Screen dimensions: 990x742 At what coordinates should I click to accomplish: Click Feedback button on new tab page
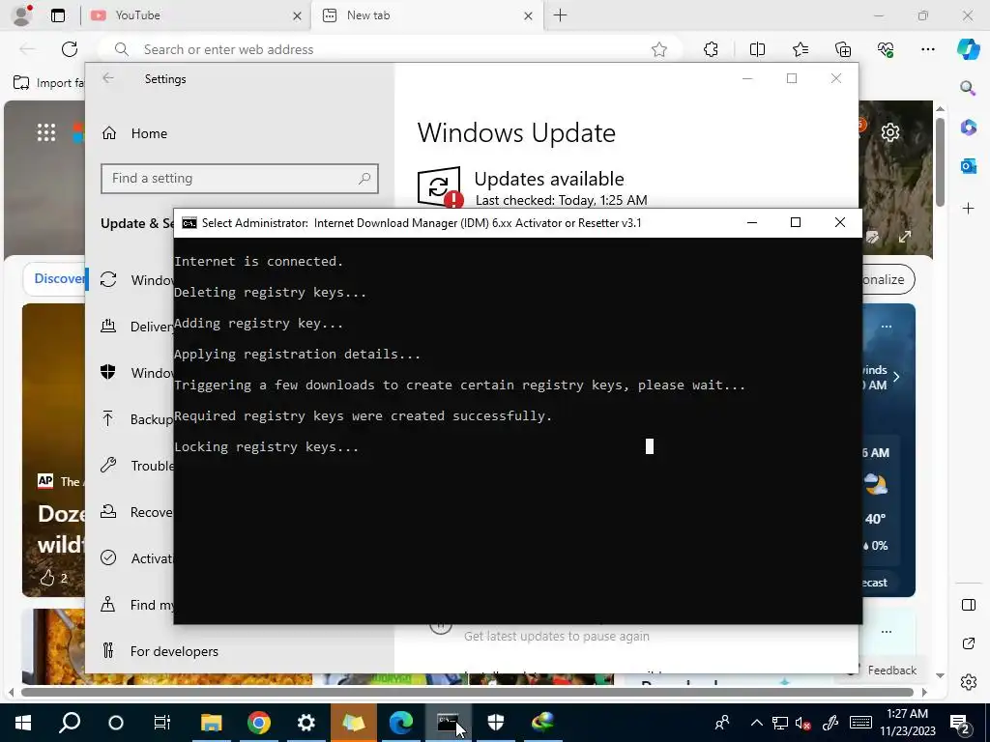pyautogui.click(x=884, y=671)
